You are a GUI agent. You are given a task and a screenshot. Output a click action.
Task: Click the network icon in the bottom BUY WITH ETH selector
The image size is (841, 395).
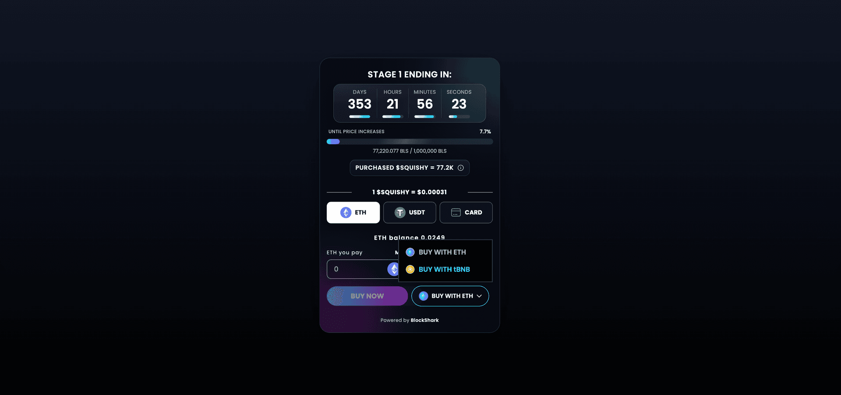pos(424,296)
